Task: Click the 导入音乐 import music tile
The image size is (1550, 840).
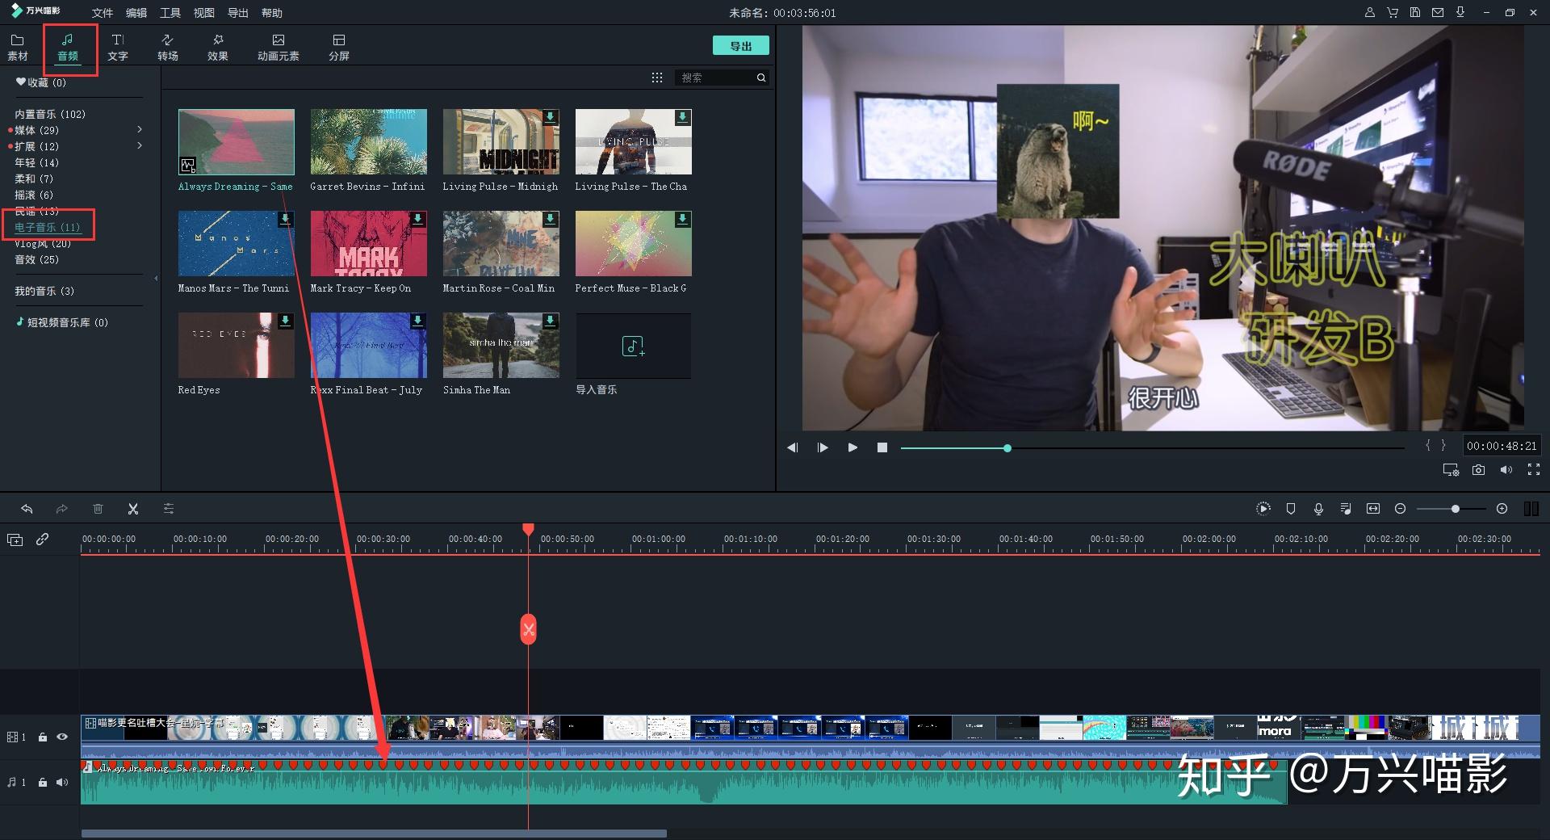Action: pos(633,346)
